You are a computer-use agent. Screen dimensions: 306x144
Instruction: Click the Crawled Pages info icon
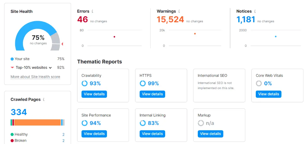(44, 99)
